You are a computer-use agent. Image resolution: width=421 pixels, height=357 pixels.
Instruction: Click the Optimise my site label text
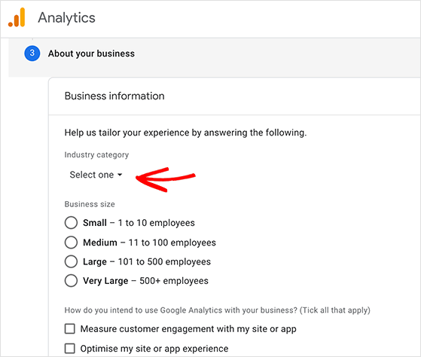point(154,349)
